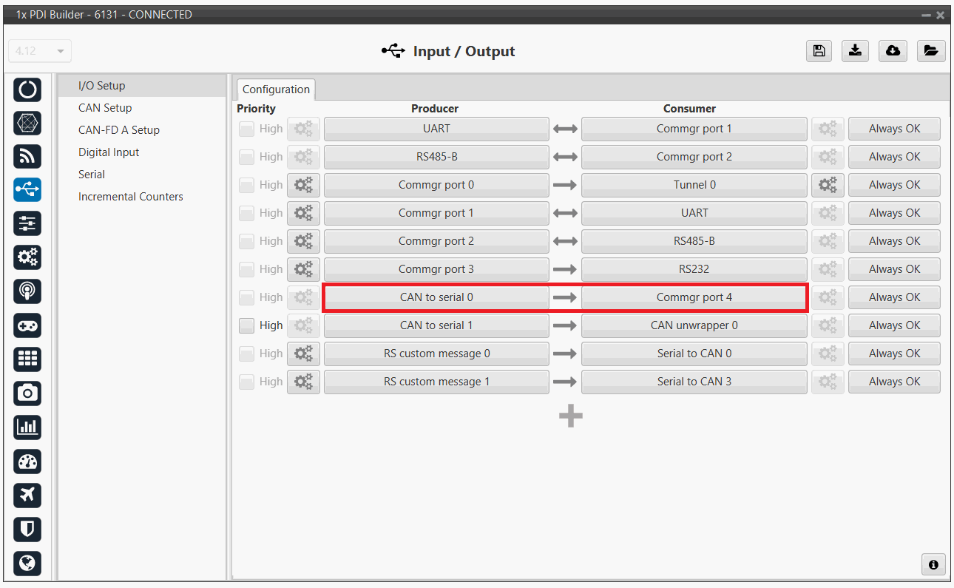Open the globe icon in sidebar
The image size is (954, 588).
tap(27, 563)
